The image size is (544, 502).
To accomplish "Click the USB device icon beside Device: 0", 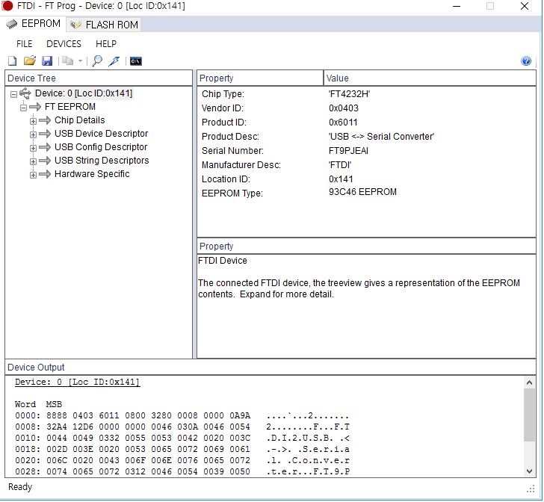I will click(x=25, y=93).
